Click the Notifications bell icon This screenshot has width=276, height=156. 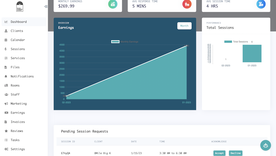[6, 76]
